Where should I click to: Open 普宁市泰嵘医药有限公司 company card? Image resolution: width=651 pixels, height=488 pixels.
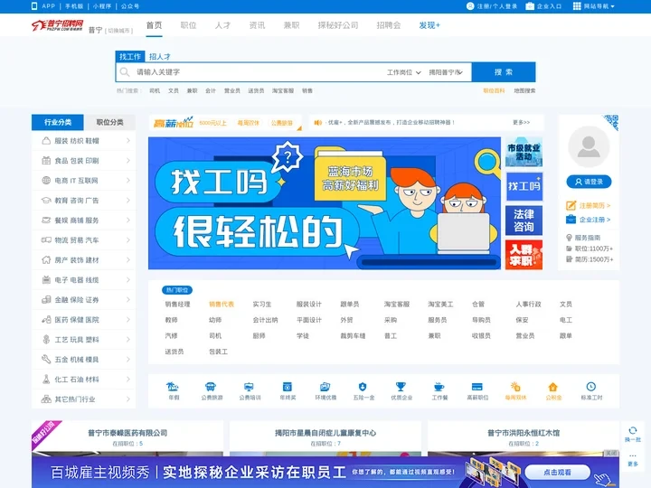127,433
